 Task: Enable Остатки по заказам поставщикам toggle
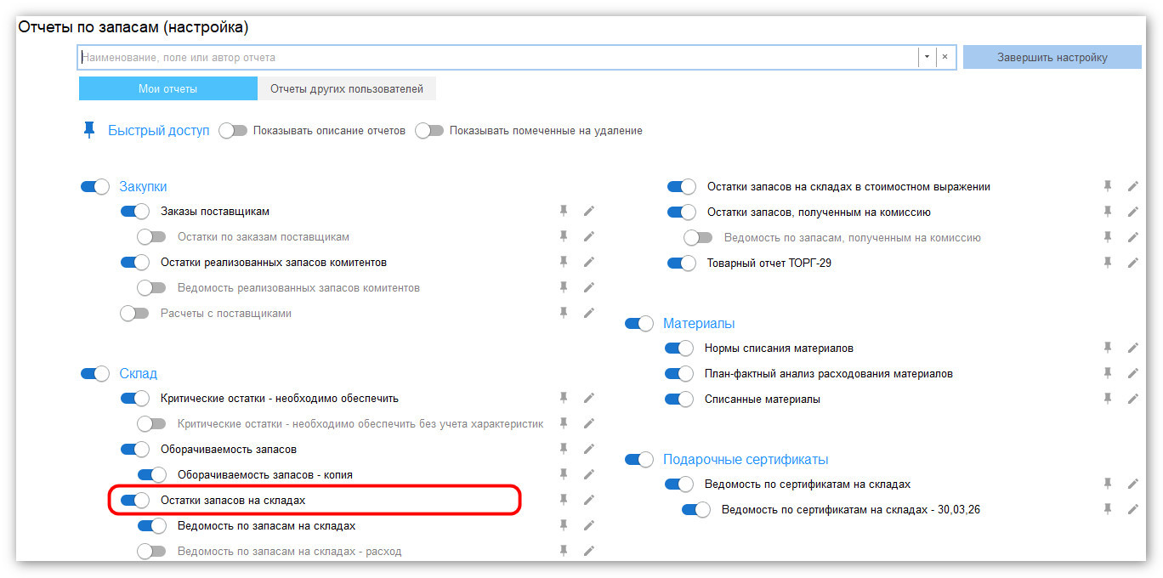pos(151,236)
